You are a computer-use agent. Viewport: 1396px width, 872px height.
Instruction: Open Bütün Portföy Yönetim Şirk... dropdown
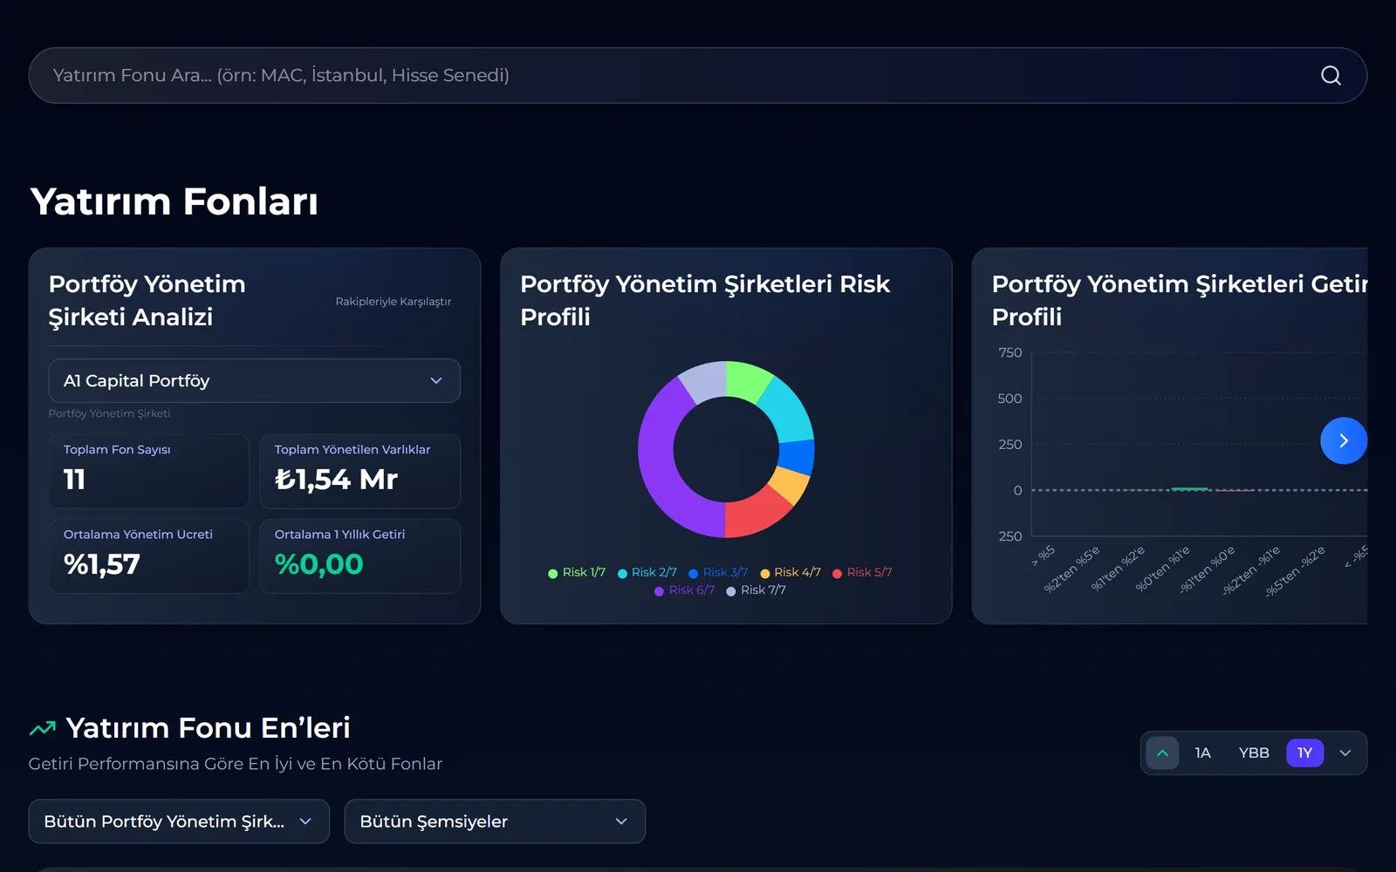[x=179, y=821]
